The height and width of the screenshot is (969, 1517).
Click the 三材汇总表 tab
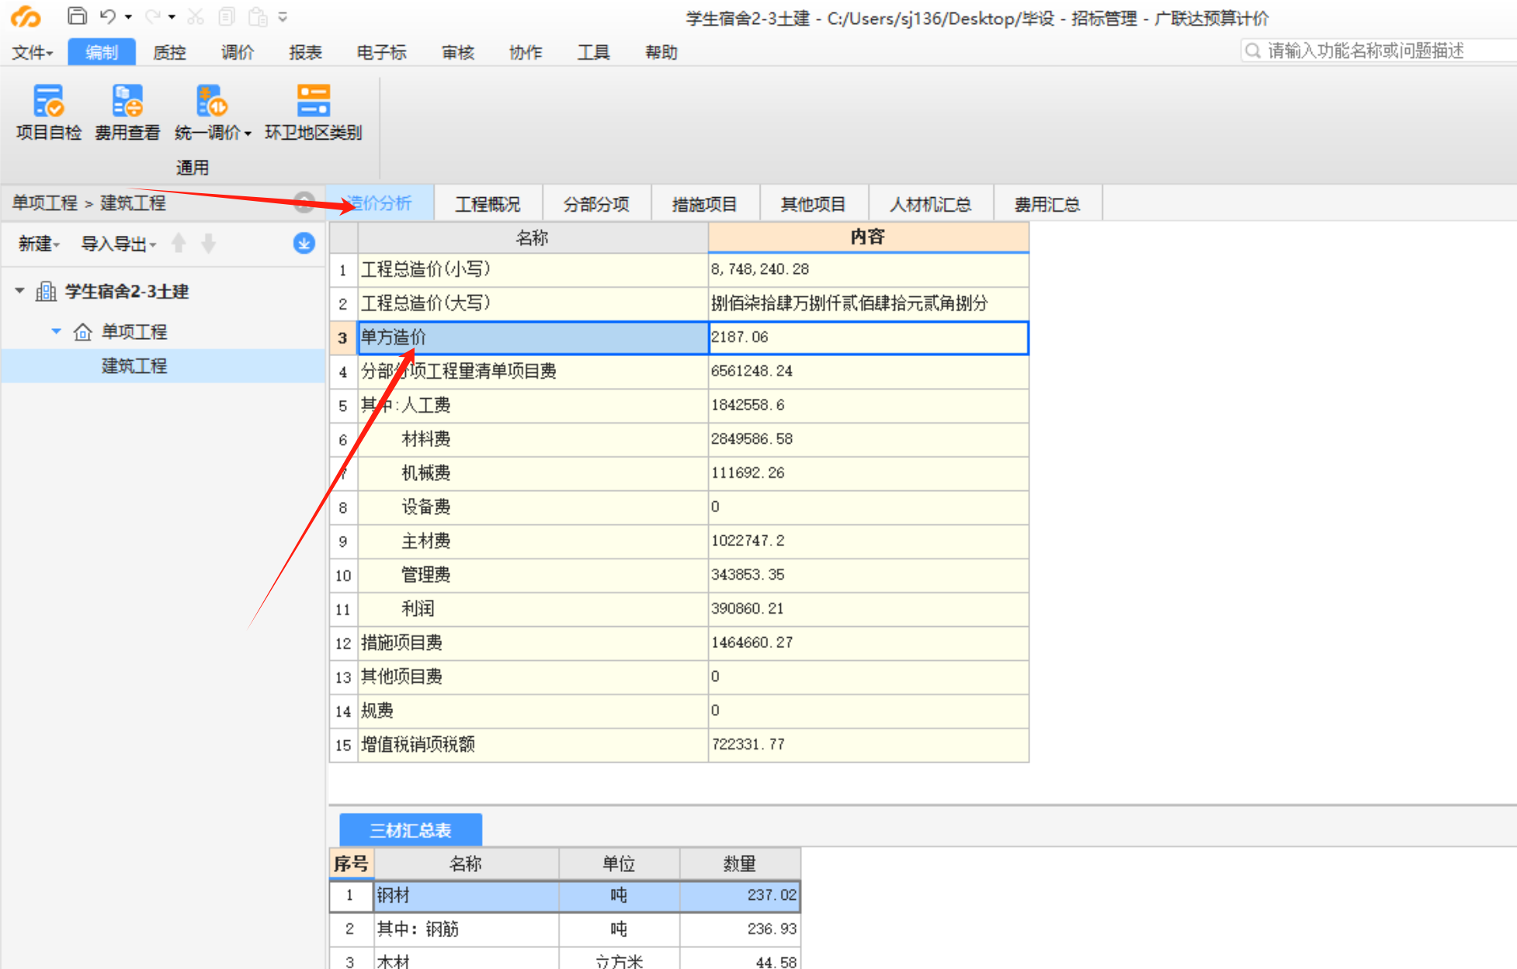coord(411,830)
